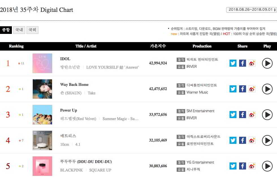Open the week date range dropdown
This screenshot has height=178, width=277.
click(x=251, y=10)
